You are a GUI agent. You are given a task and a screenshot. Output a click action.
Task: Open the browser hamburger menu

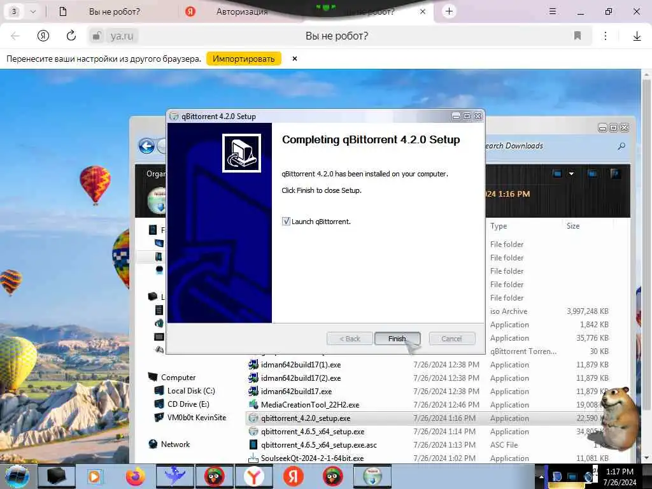(x=553, y=11)
